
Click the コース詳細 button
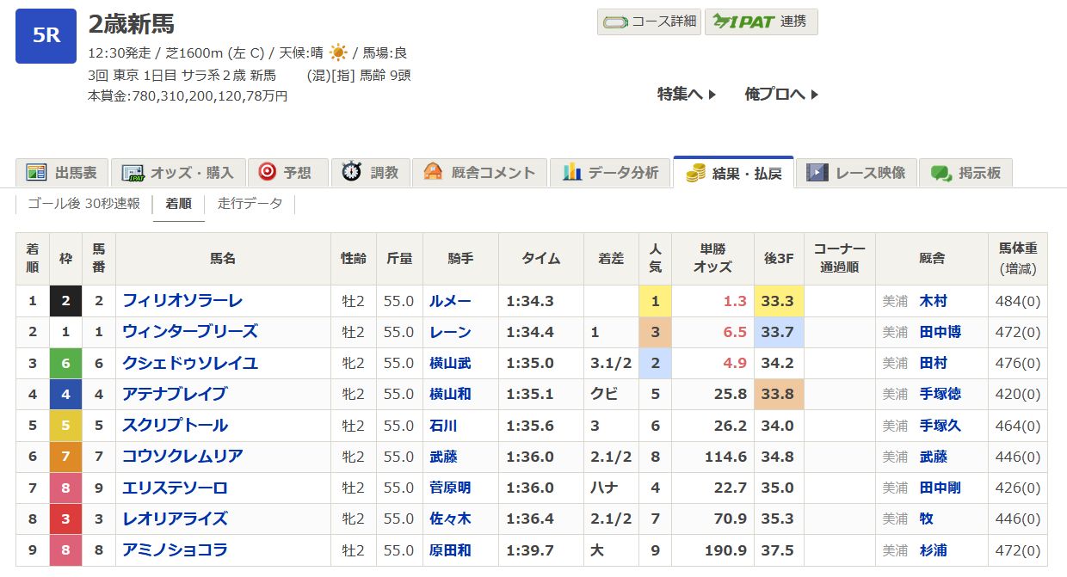pyautogui.click(x=649, y=21)
